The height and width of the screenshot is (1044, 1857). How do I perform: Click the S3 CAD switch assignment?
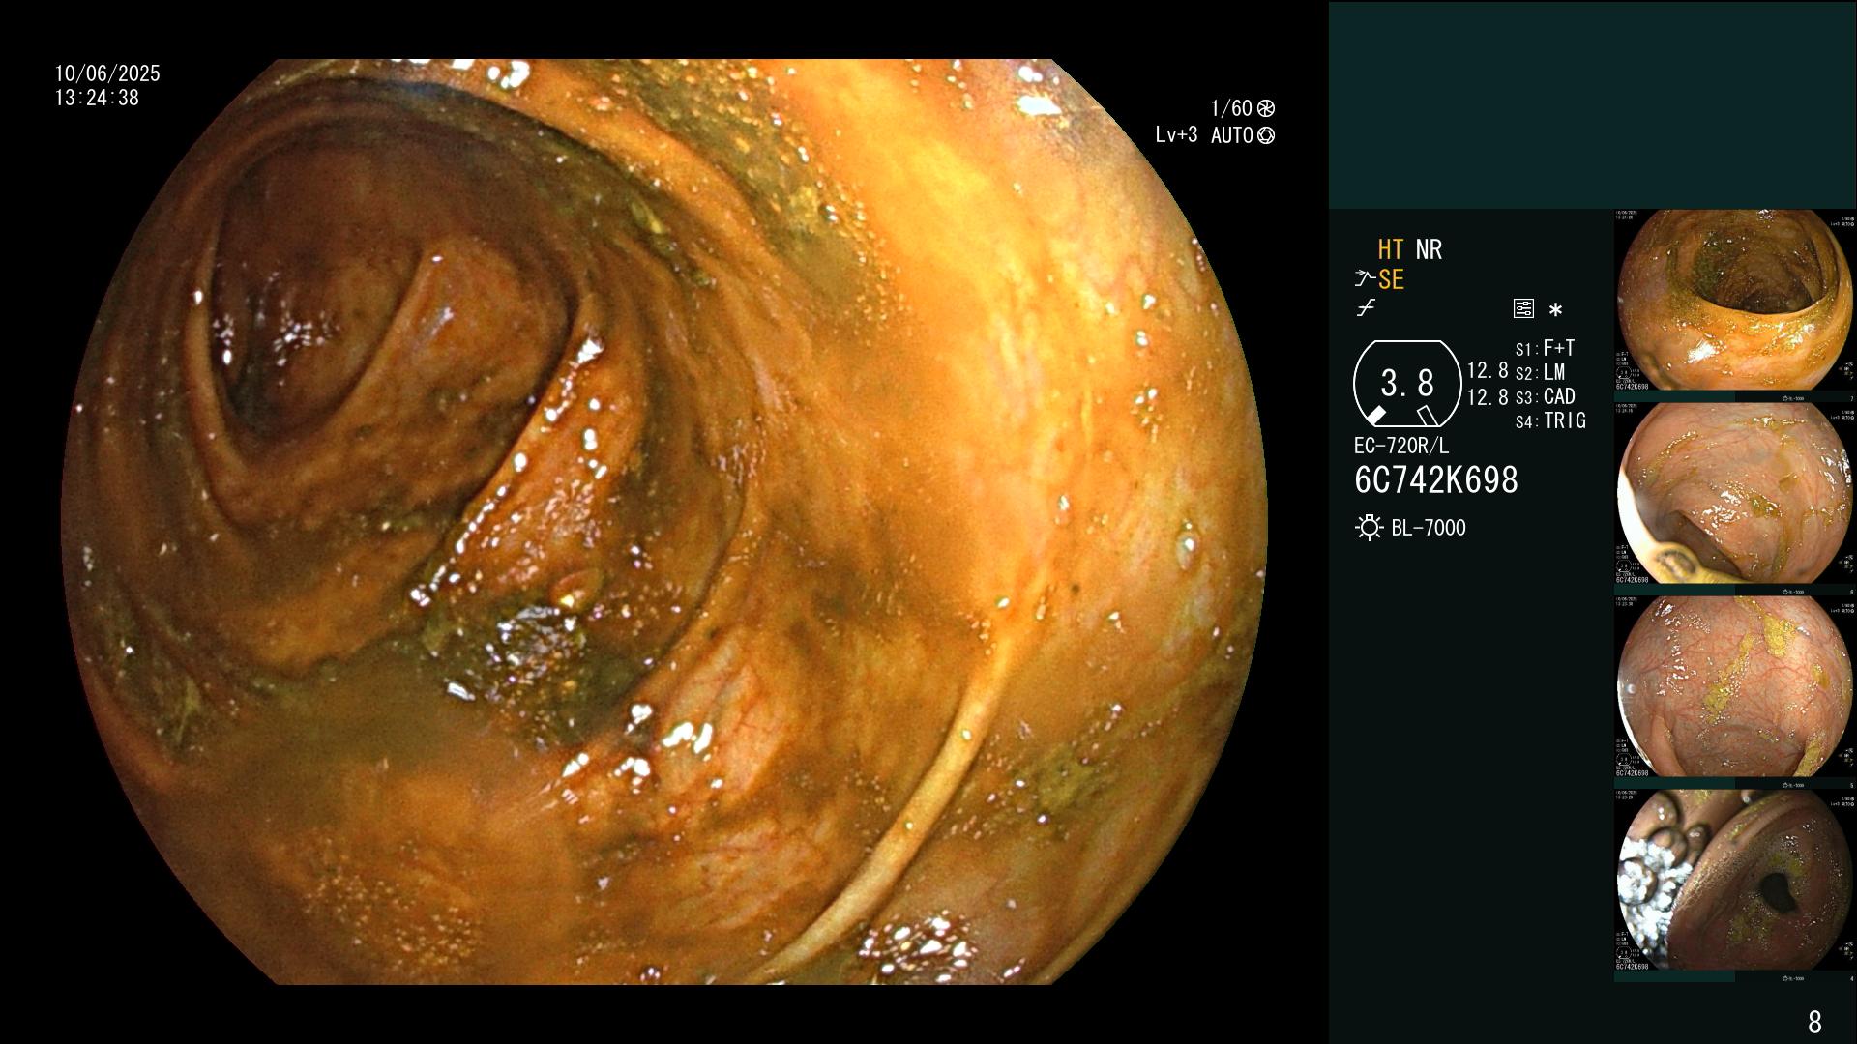1546,396
